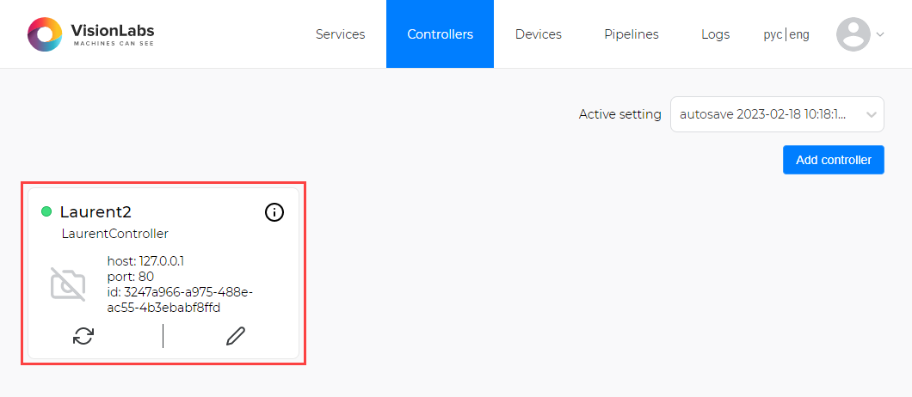Viewport: 912px width, 397px height.
Task: Select the Laurent2 controller title
Action: [x=96, y=212]
